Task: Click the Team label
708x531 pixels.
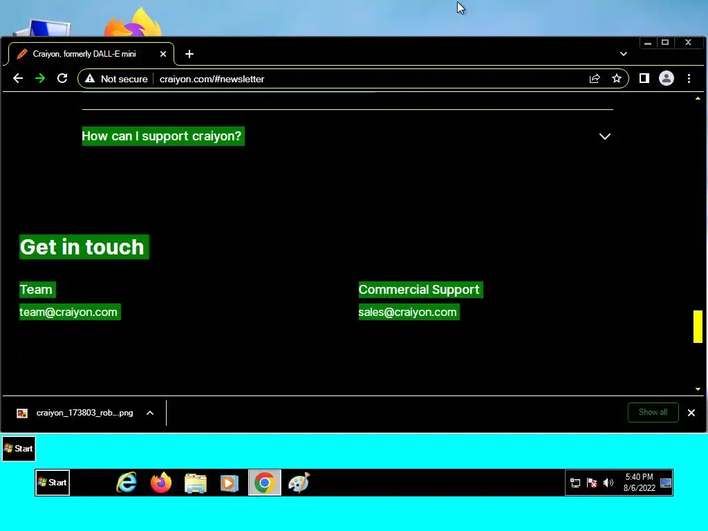Action: [x=37, y=290]
